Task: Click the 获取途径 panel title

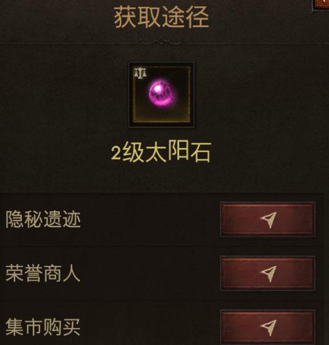Action: coord(161,17)
